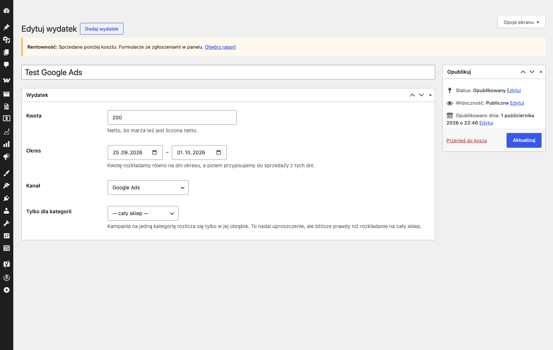Viewport: 553px width, 350px height.
Task: Toggle the Wydatek panel collapse triangle
Action: point(430,95)
